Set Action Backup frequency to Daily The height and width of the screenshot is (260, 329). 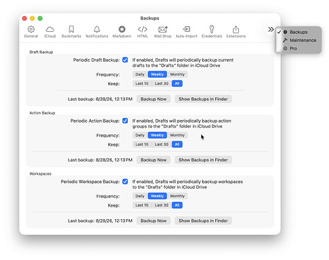[140, 135]
